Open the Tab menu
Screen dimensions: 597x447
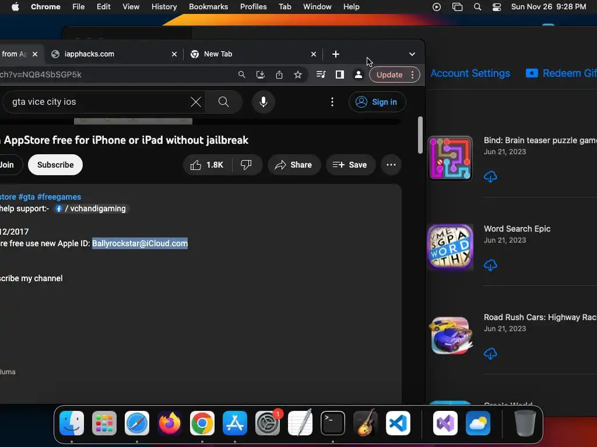285,7
